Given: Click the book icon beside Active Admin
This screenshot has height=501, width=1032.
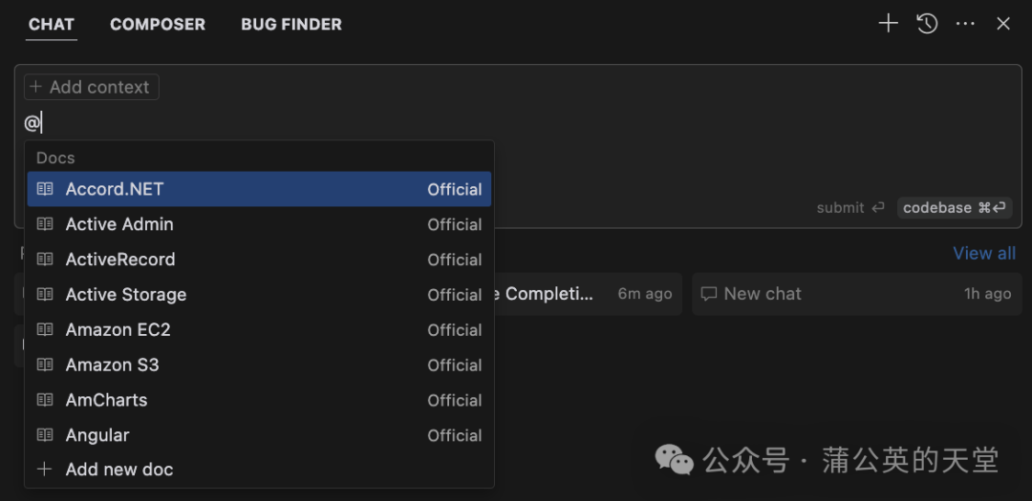Looking at the screenshot, I should tap(45, 224).
